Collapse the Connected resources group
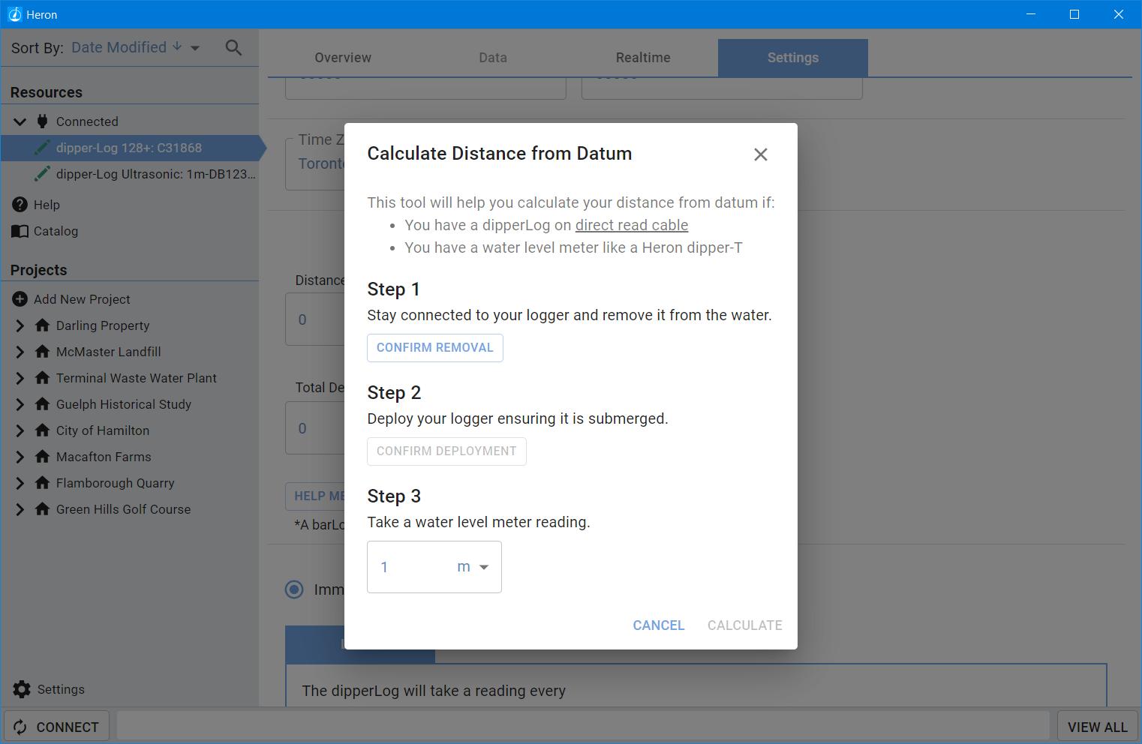1142x744 pixels. (x=20, y=121)
